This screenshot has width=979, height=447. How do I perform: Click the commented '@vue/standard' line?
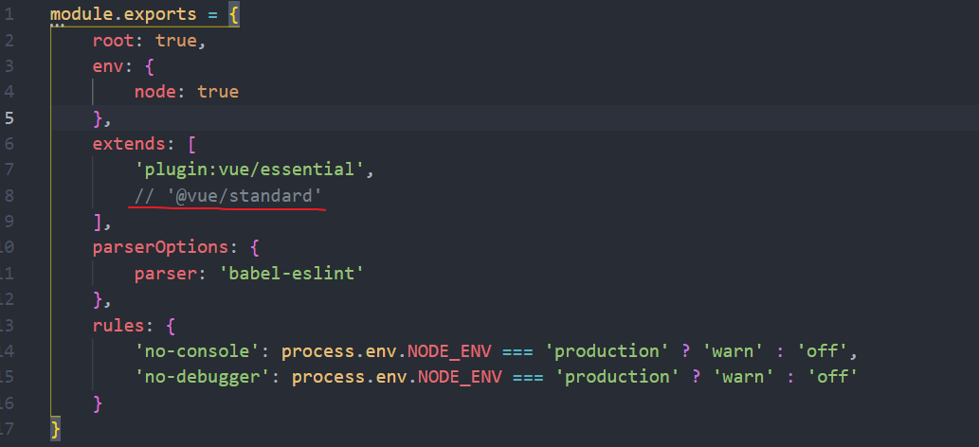point(228,196)
